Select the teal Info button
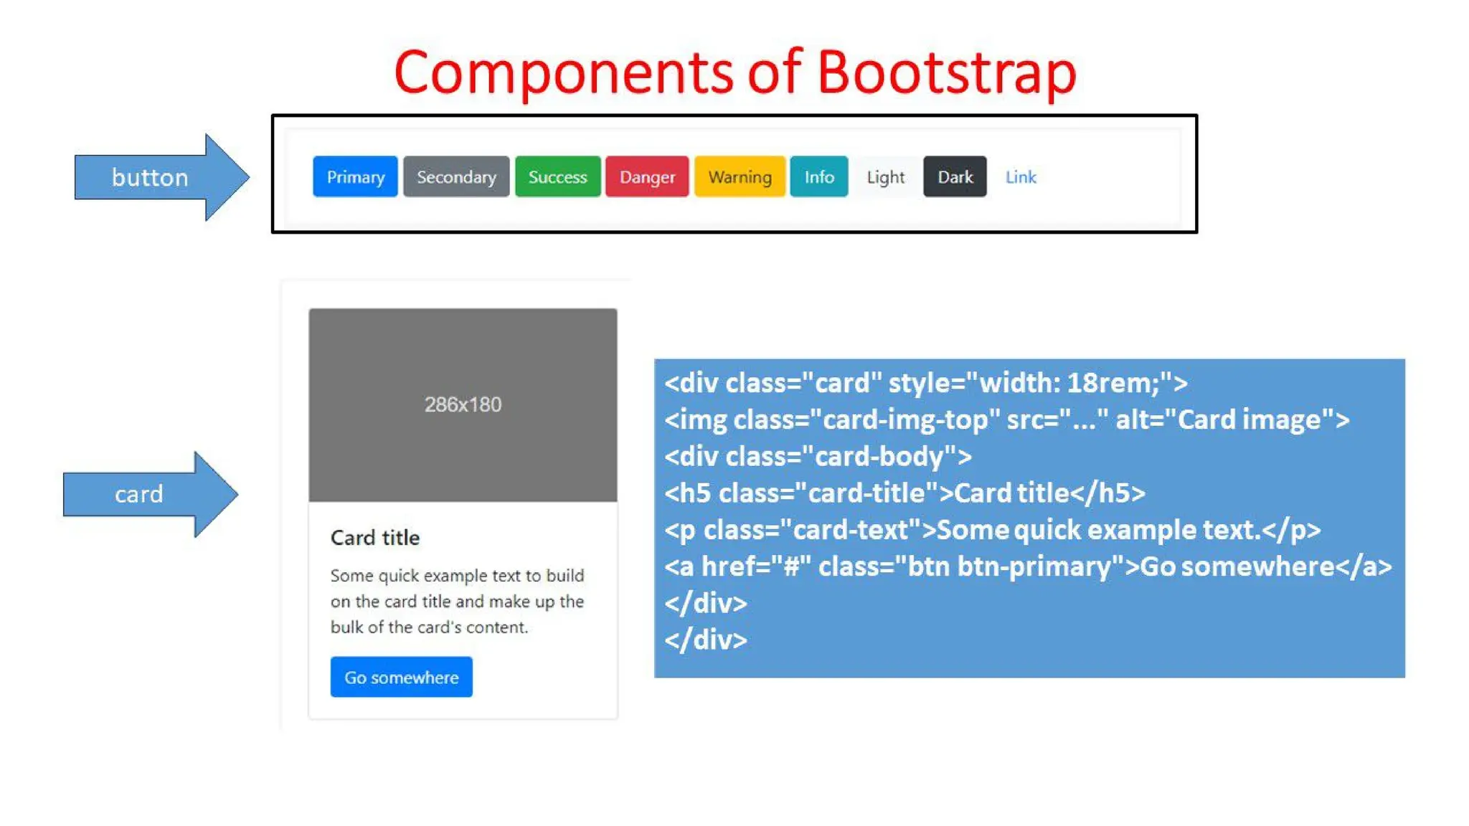 pos(818,176)
